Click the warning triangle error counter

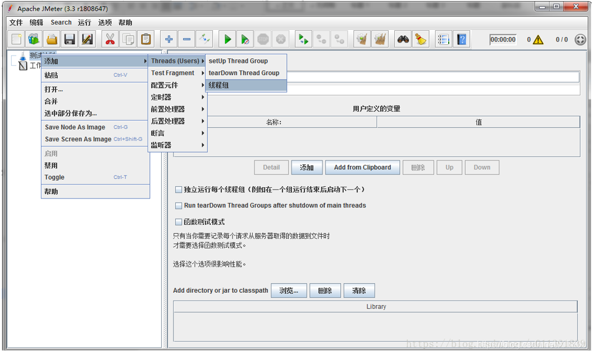coord(538,40)
